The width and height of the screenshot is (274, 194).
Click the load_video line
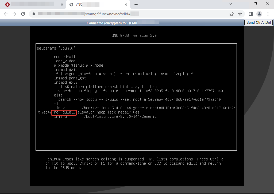pos(65,61)
